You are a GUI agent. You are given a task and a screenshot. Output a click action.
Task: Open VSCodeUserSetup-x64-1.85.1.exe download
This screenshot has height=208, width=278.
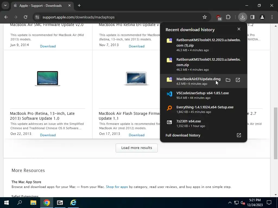[204, 95]
